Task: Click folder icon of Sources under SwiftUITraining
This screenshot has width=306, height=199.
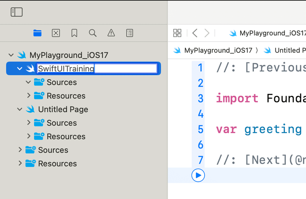Action: click(39, 82)
